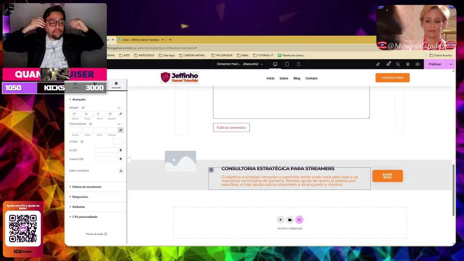Close the Início – Jeffinho Gamer browser tab
This screenshot has width=464, height=261.
point(162,40)
